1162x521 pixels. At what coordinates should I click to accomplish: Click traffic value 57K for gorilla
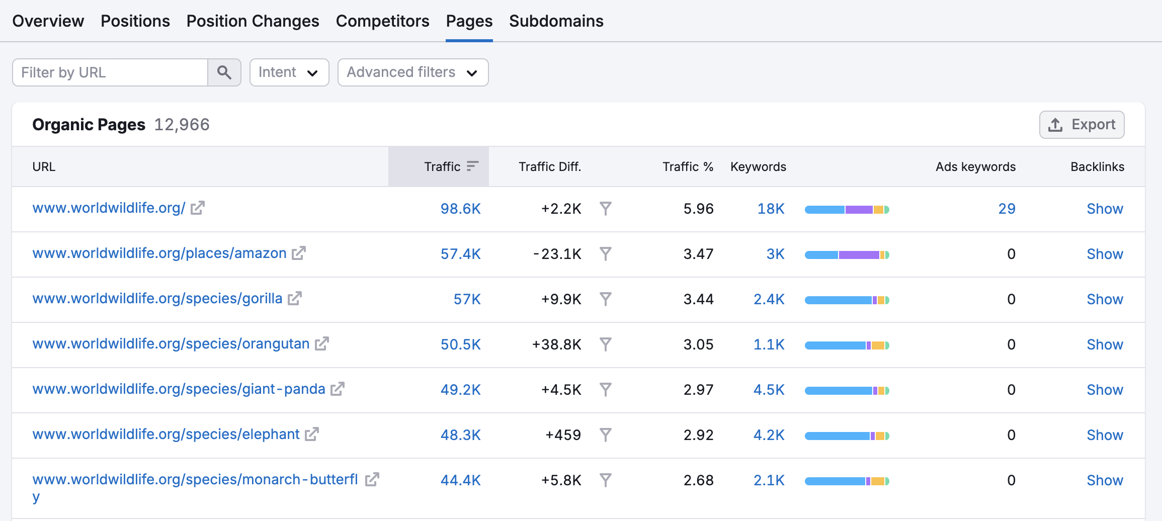[467, 299]
